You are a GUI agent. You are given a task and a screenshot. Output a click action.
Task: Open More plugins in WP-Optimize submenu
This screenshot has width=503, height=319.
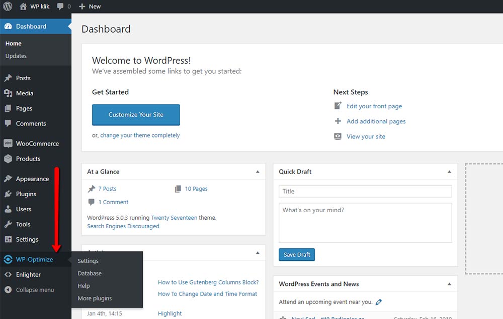pyautogui.click(x=95, y=298)
